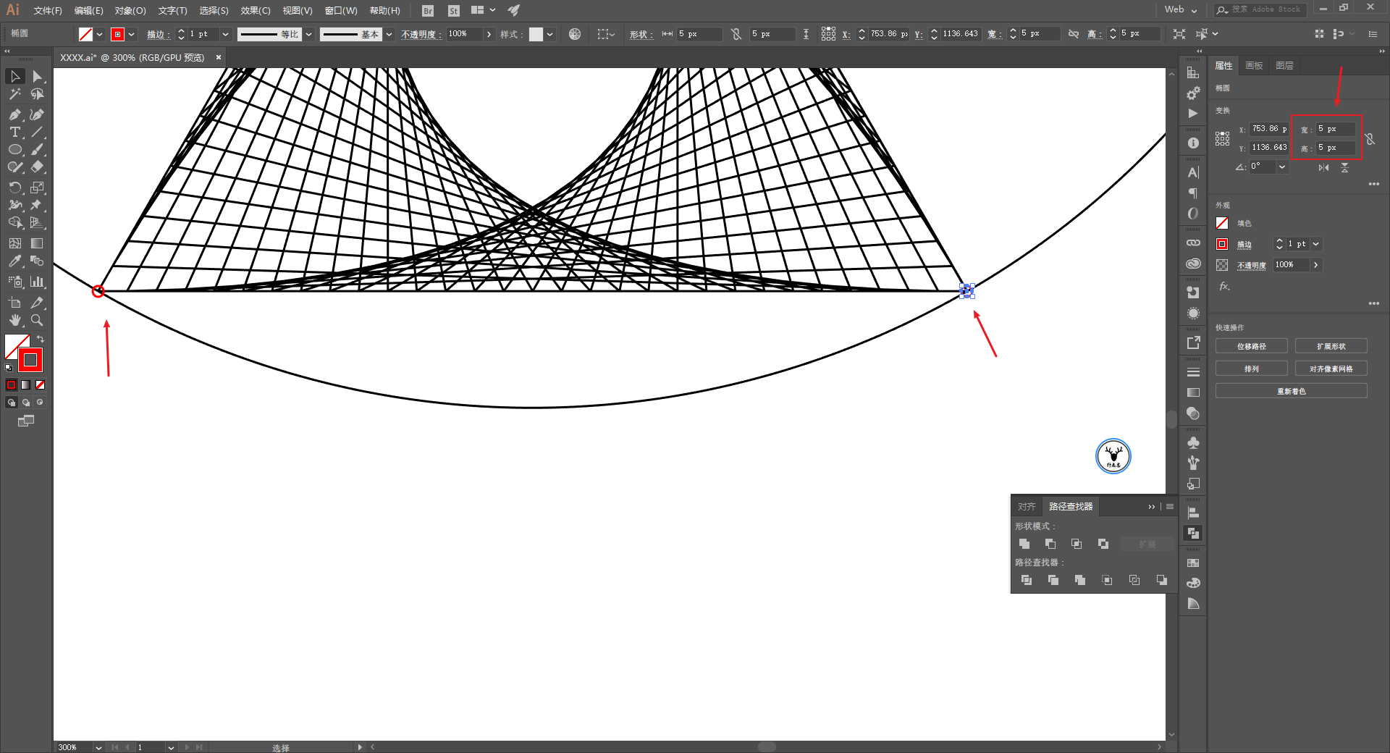Select the Ellipse tool
The width and height of the screenshot is (1390, 753).
click(x=14, y=149)
